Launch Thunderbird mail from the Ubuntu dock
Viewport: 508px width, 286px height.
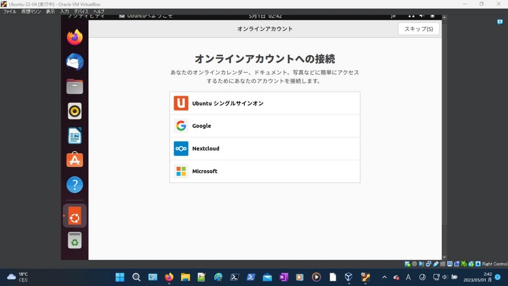(x=75, y=62)
